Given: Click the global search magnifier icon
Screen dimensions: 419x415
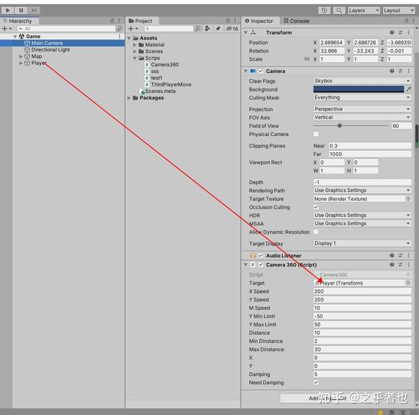Looking at the screenshot, I should [x=339, y=10].
